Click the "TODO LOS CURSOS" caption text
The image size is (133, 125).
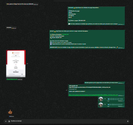click(x=77, y=91)
